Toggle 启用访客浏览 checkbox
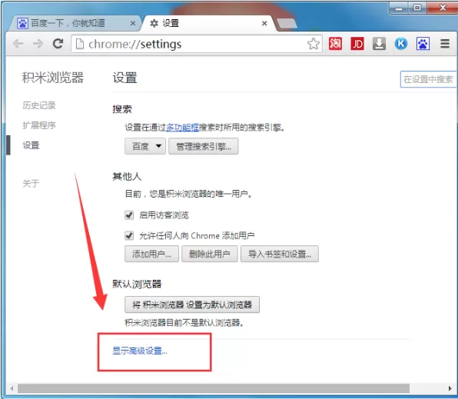Image resolution: width=458 pixels, height=399 pixels. click(129, 215)
